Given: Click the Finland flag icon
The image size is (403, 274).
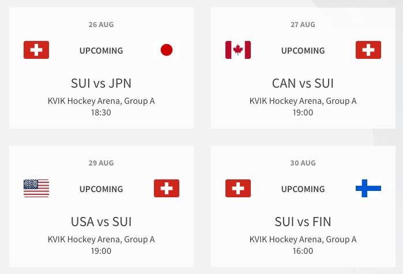Looking at the screenshot, I should tap(368, 189).
